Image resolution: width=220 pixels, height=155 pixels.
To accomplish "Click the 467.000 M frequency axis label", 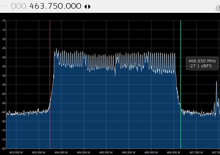I will click(196, 152).
